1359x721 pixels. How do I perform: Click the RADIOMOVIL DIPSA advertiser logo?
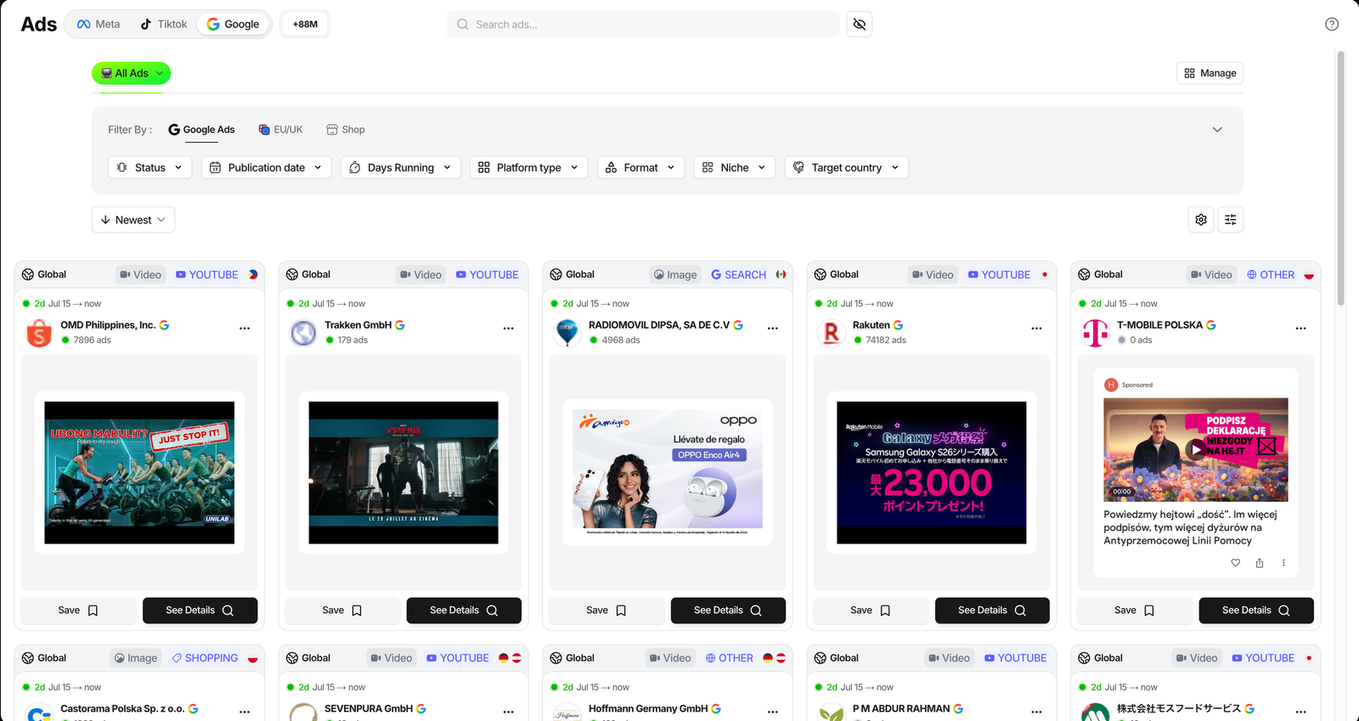pyautogui.click(x=567, y=333)
